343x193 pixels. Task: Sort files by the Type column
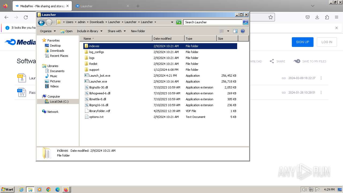coord(200,39)
